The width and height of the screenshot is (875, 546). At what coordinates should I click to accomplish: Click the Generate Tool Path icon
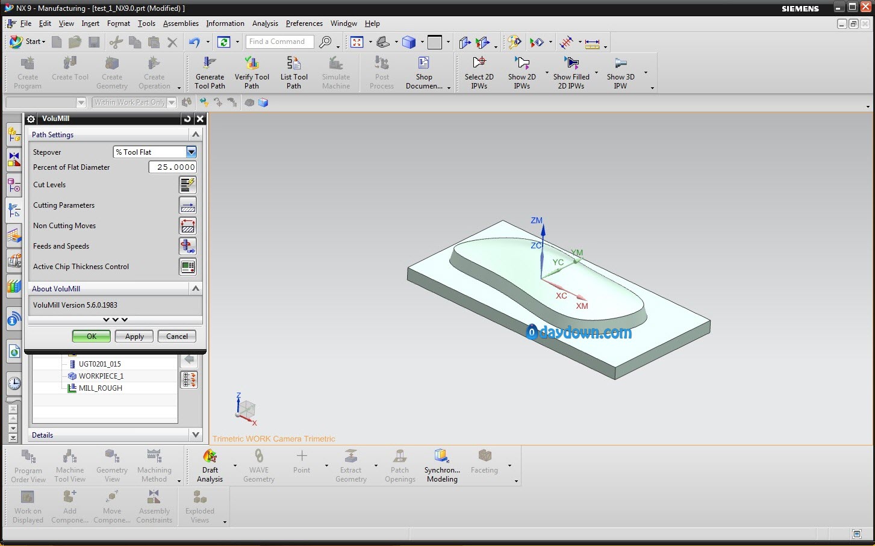tap(210, 63)
